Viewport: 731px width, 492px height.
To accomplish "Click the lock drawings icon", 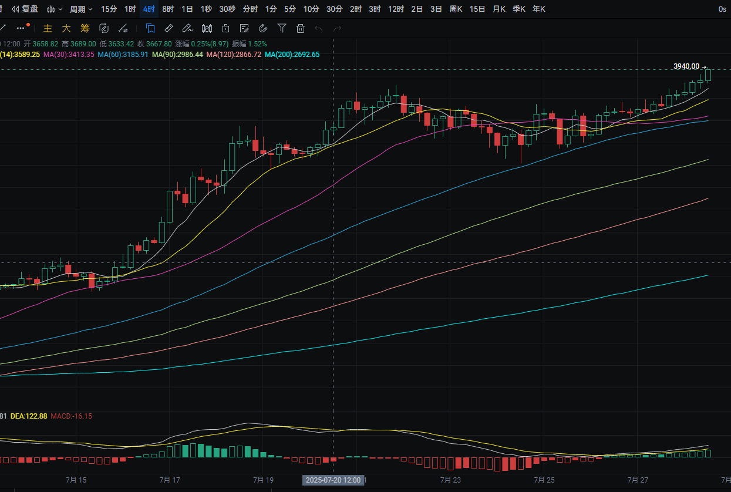I will coord(225,28).
